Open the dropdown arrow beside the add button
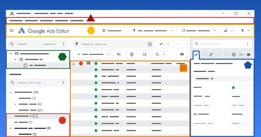The image size is (261, 137). (109, 54)
